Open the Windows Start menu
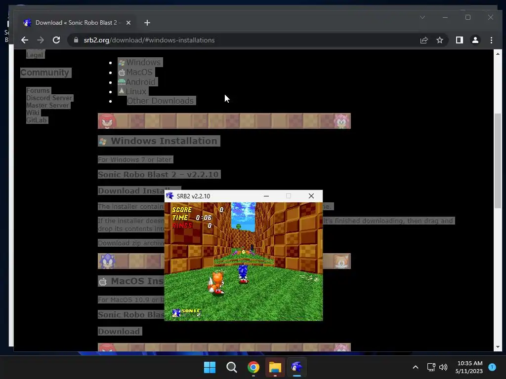506x379 pixels. click(x=210, y=367)
